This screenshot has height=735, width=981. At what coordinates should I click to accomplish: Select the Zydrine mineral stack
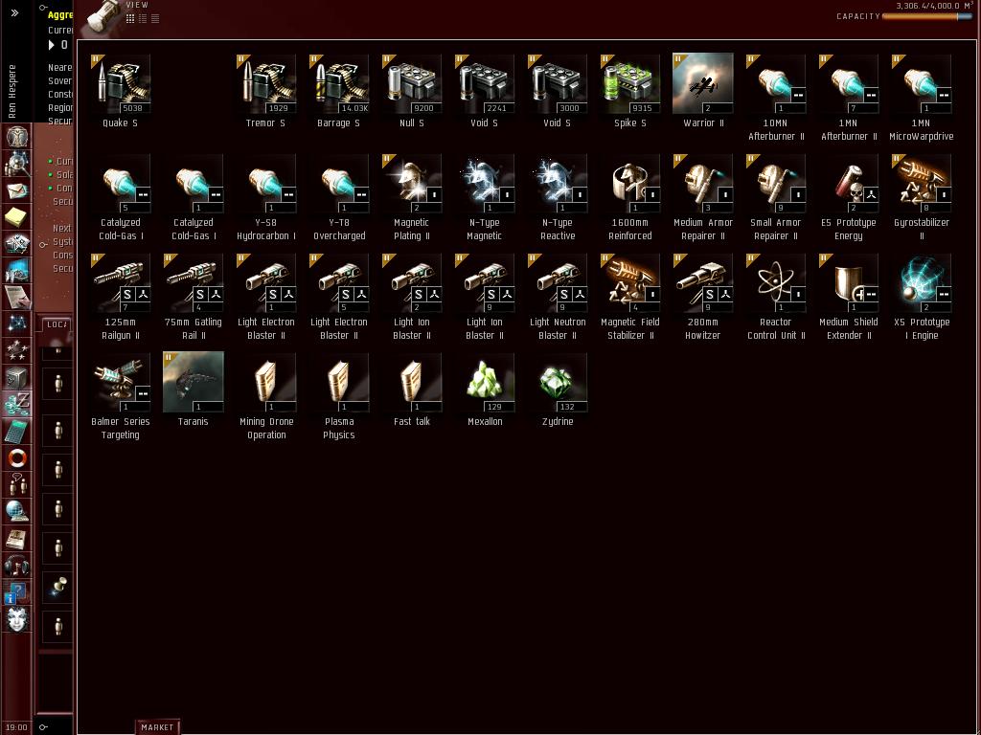[x=557, y=390]
